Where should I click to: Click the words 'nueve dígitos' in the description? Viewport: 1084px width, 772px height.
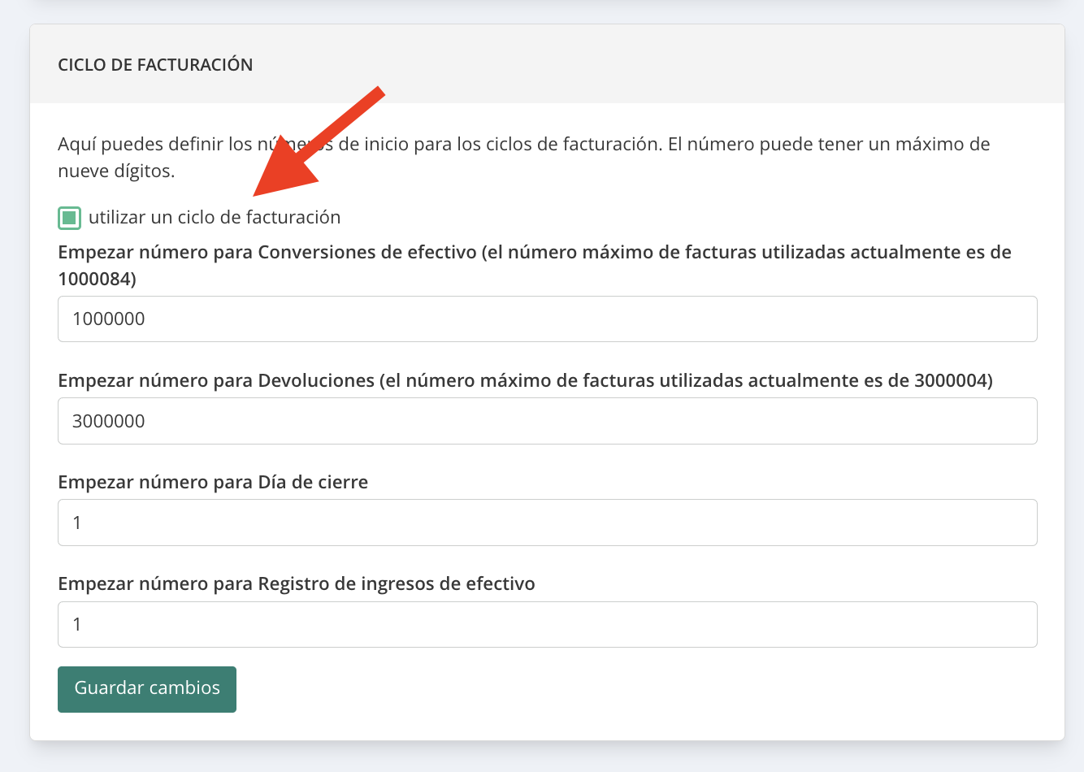[114, 171]
